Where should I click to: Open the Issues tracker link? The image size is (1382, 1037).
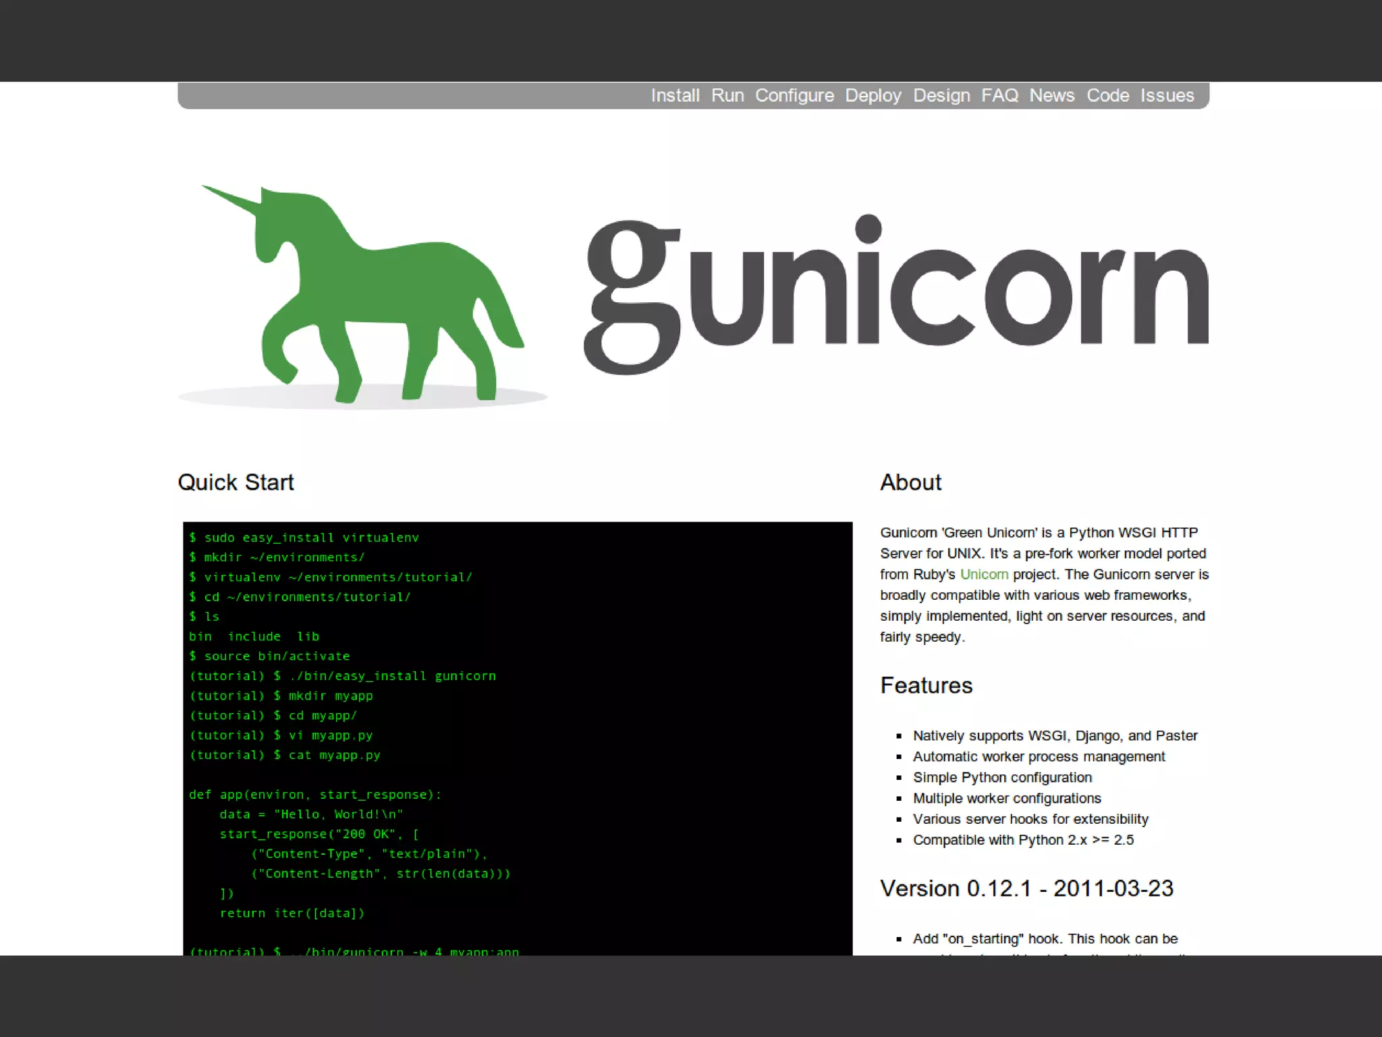click(1167, 96)
